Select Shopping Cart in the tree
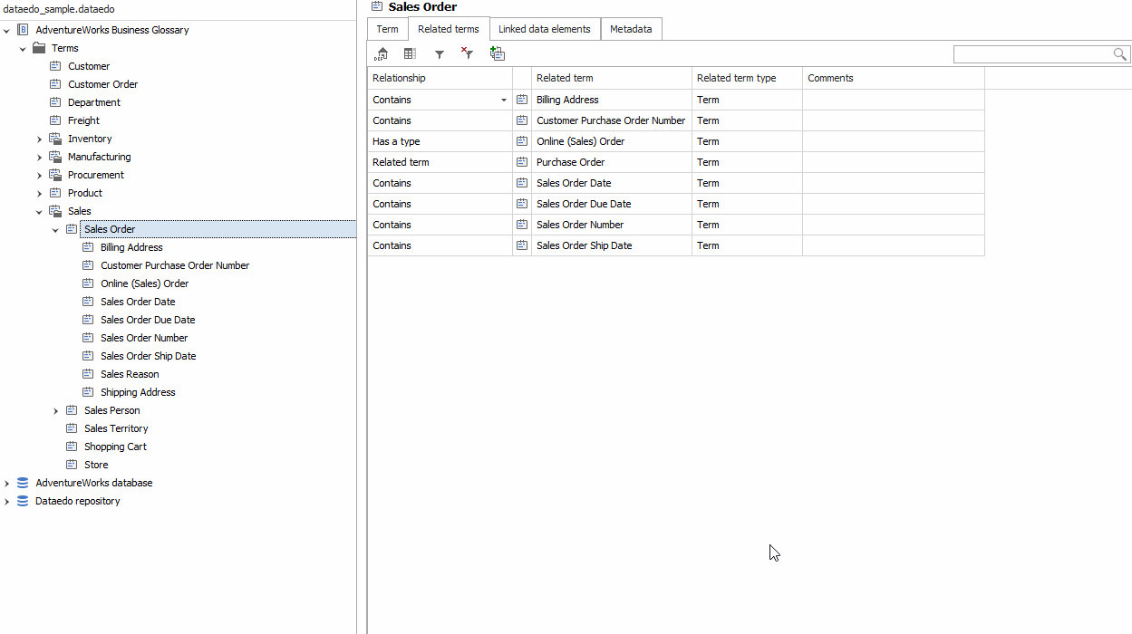The image size is (1132, 634). (115, 447)
